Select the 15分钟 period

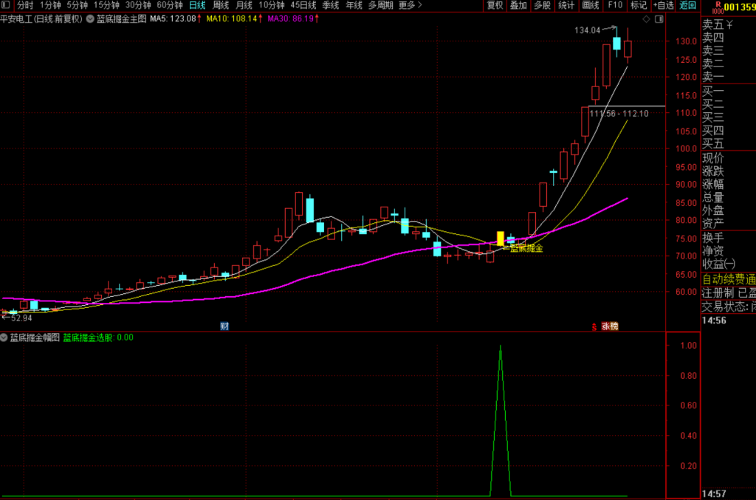pyautogui.click(x=106, y=5)
